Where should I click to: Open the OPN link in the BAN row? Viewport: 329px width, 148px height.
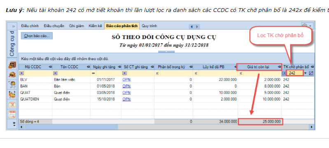126,86
